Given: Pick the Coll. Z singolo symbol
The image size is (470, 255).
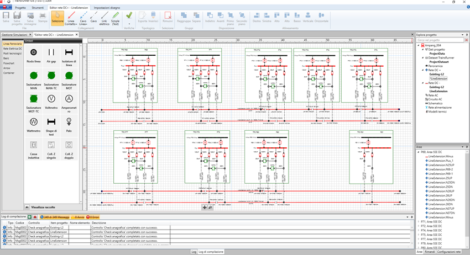Looking at the screenshot, I should tap(51, 150).
